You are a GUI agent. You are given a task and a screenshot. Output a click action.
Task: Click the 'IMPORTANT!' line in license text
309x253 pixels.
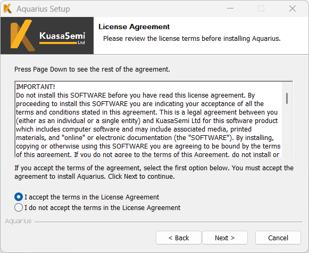36,87
